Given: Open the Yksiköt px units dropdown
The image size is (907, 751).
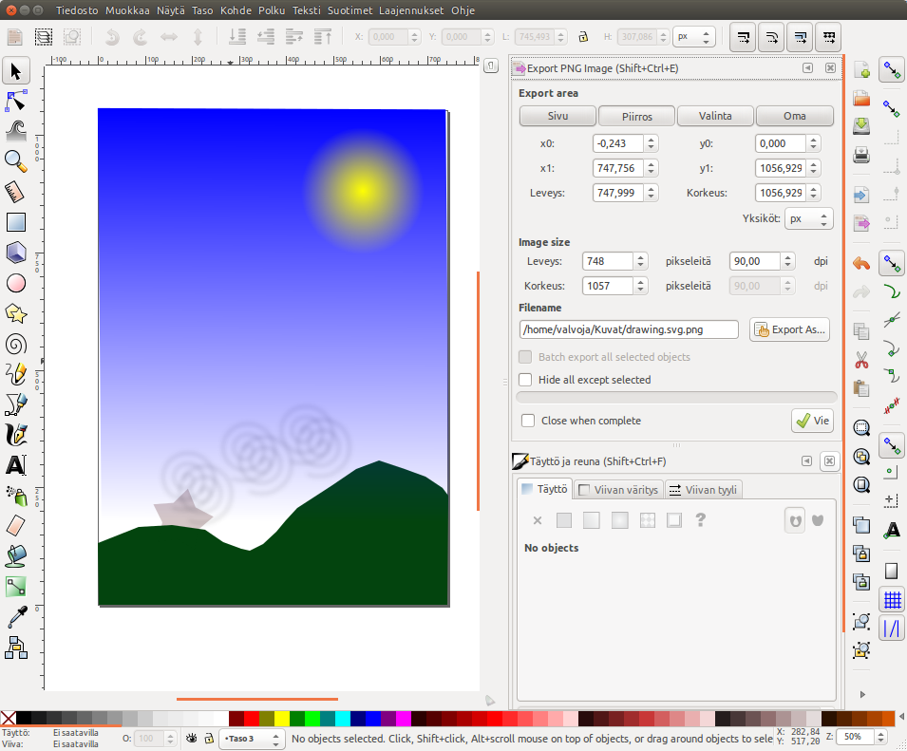Looking at the screenshot, I should tap(808, 218).
